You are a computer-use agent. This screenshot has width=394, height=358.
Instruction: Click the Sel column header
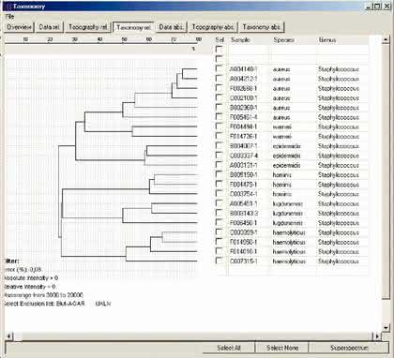(220, 40)
